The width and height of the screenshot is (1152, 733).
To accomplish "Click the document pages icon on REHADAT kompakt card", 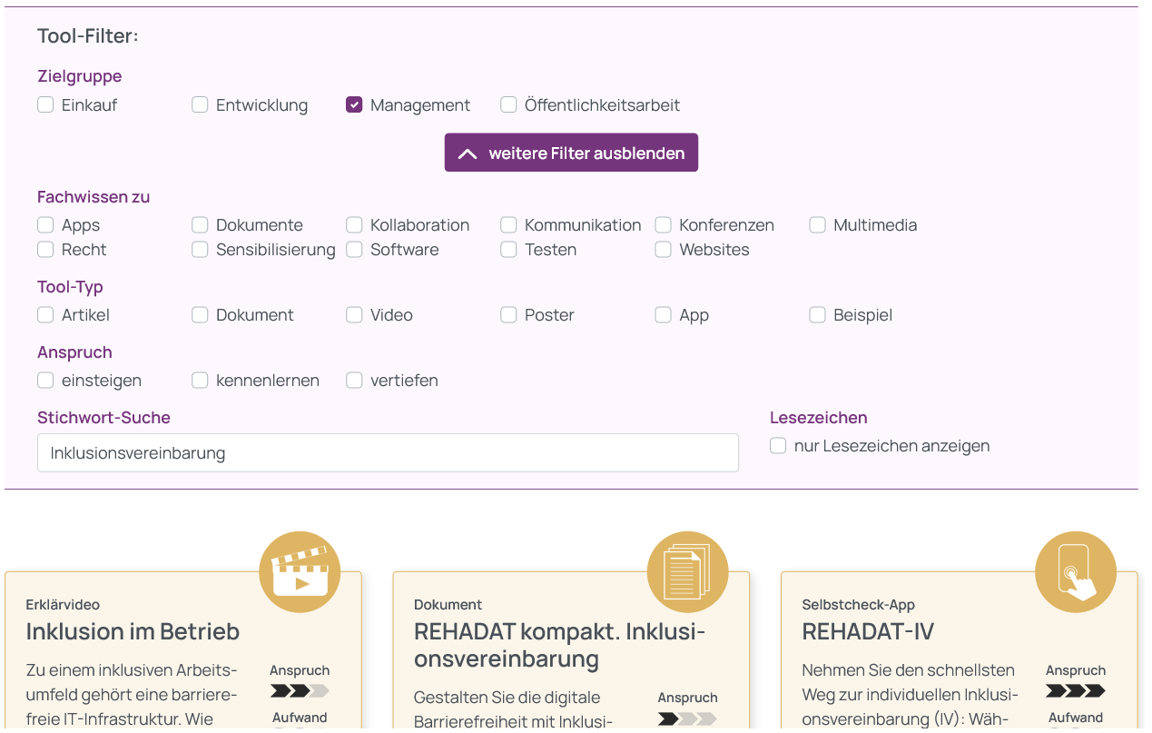I will click(x=688, y=572).
